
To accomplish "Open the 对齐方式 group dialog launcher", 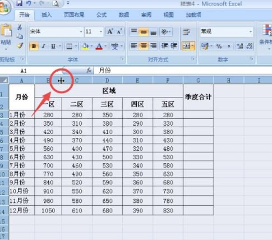I will tap(193, 59).
